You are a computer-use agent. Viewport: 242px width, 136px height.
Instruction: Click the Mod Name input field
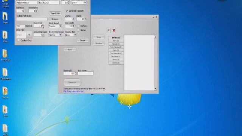[85, 73]
